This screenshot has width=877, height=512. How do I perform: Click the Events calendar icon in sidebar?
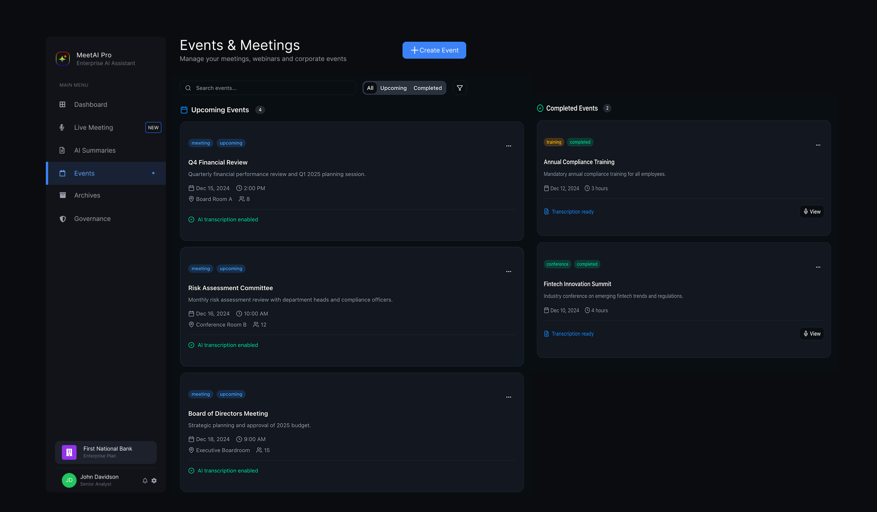[x=62, y=173]
